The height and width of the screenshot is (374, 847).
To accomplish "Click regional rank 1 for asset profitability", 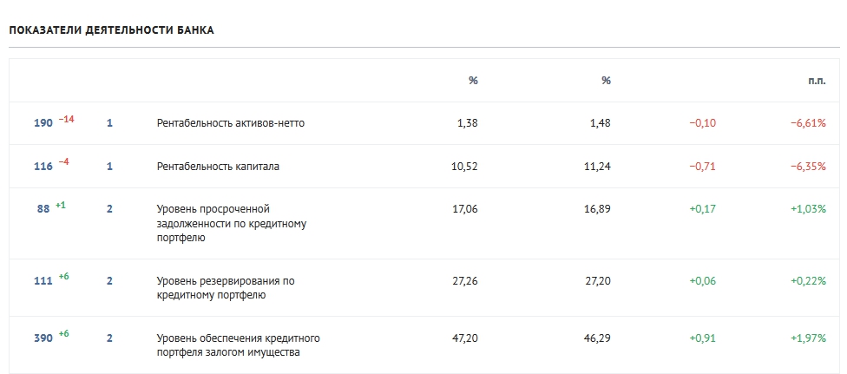I will 109,123.
